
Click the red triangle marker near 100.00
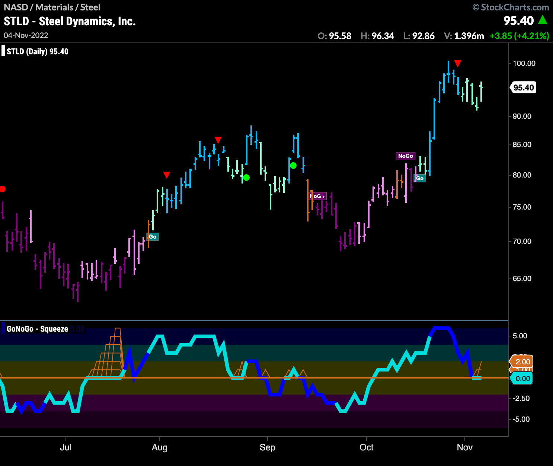(x=458, y=64)
